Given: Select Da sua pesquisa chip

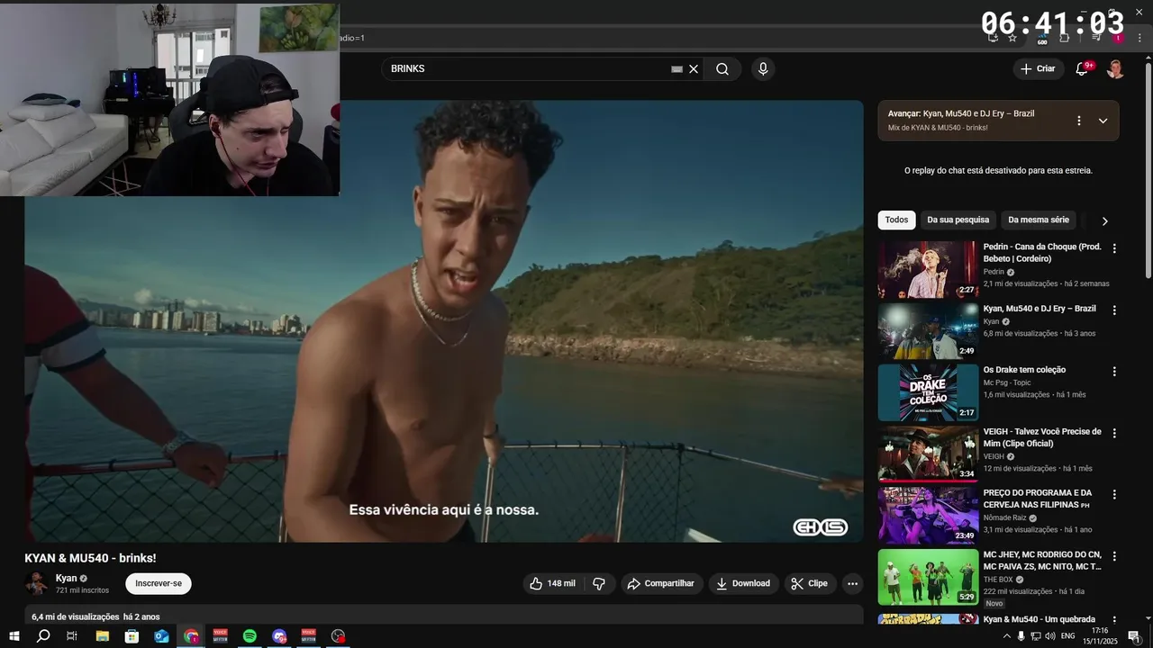Looking at the screenshot, I should pyautogui.click(x=958, y=220).
